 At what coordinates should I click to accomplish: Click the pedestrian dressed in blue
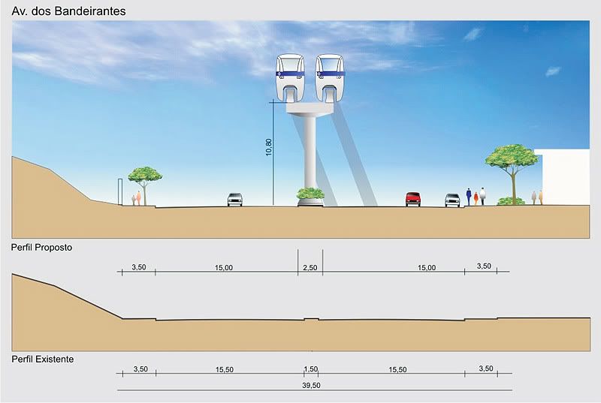click(468, 197)
